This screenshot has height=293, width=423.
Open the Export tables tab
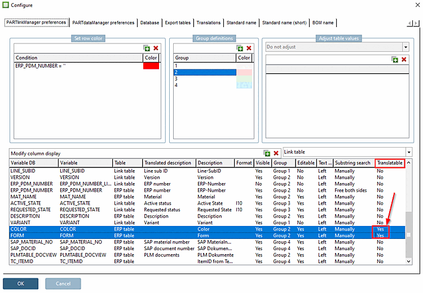coord(178,23)
